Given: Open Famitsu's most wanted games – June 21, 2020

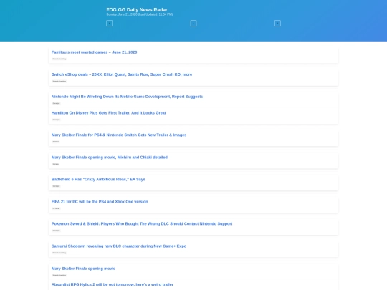Looking at the screenshot, I should 94,52.
